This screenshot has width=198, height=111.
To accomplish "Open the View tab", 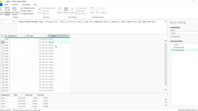I will pyautogui.click(x=35, y=5).
